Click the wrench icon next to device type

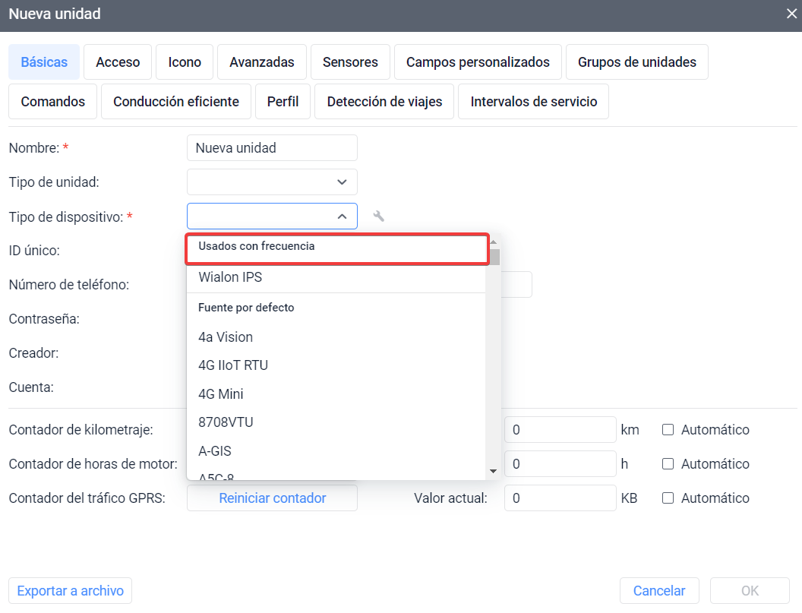pos(378,216)
